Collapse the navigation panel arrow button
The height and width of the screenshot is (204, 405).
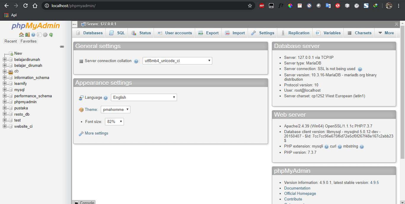point(75,24)
